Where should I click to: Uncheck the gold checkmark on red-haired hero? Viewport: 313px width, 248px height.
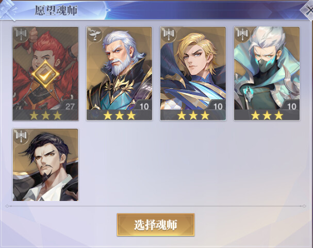45,74
